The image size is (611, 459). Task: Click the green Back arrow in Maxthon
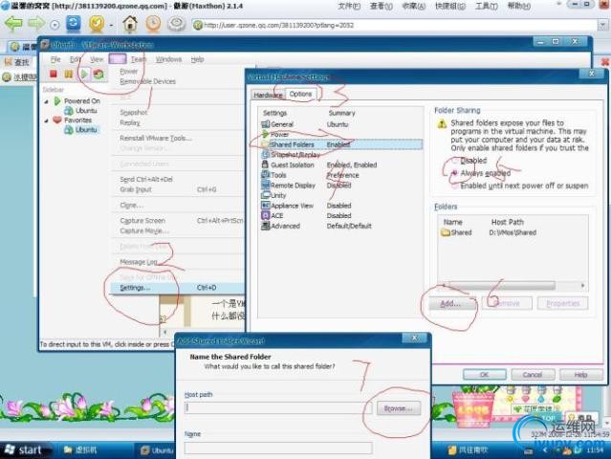click(13, 24)
